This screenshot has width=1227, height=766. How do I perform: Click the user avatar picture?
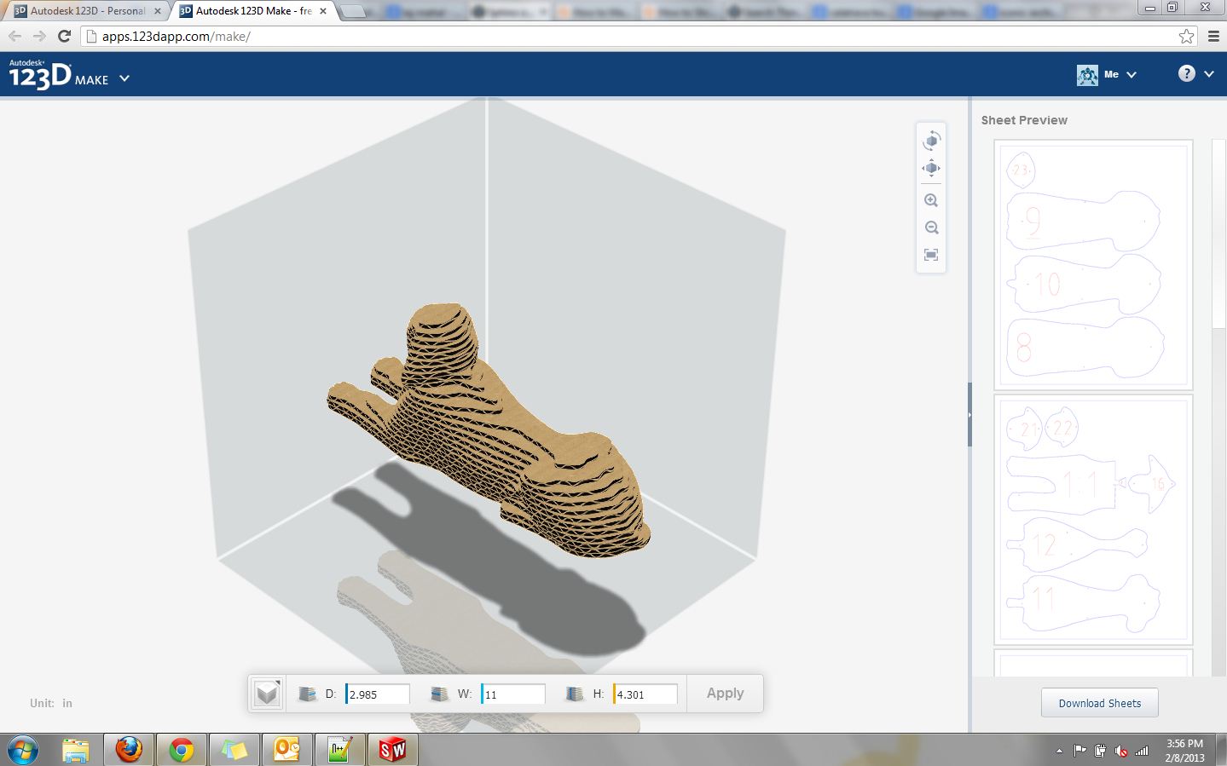[1087, 75]
